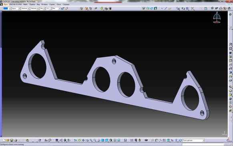Open the Правка menu
The width and height of the screenshot is (233, 146).
(x=32, y=4)
